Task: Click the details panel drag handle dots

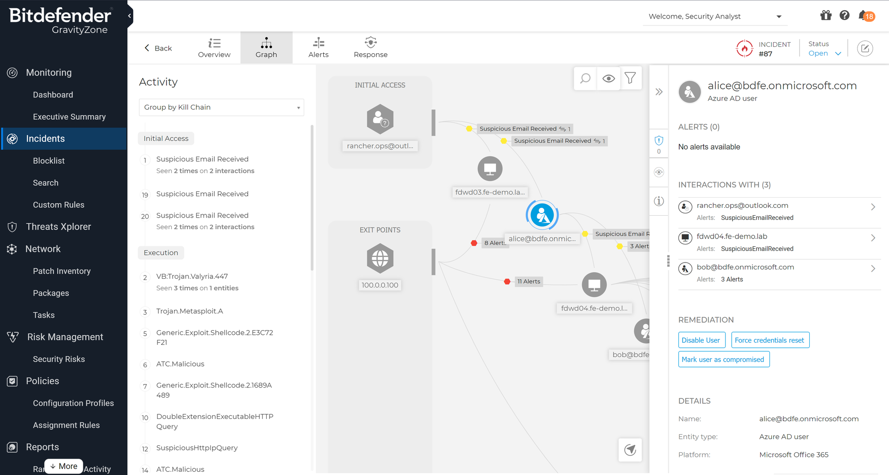Action: pyautogui.click(x=668, y=261)
